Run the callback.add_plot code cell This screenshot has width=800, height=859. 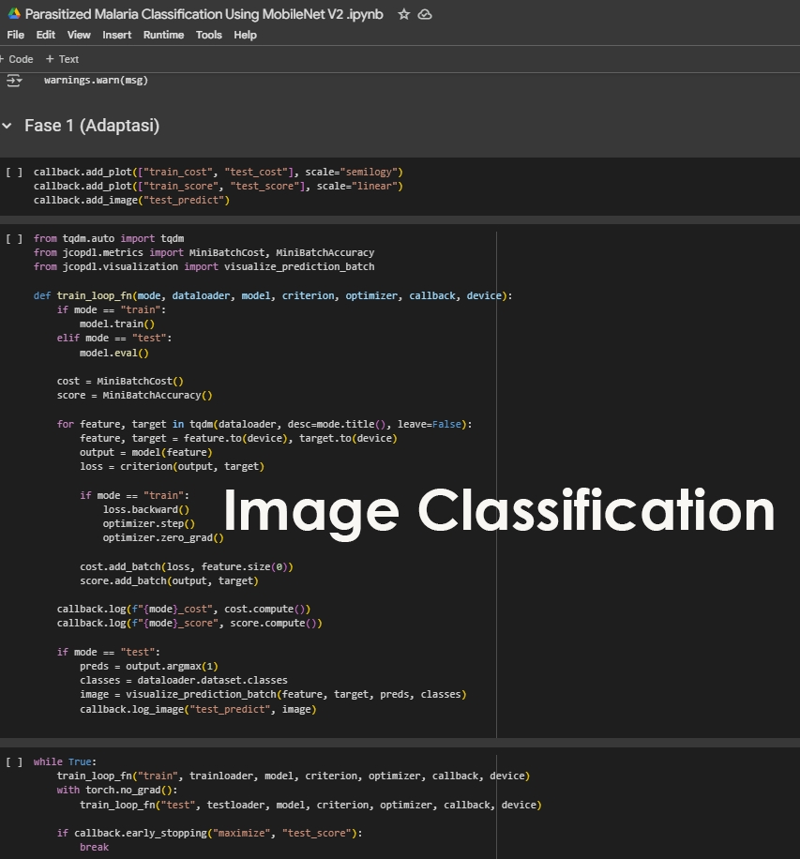pyautogui.click(x=14, y=172)
